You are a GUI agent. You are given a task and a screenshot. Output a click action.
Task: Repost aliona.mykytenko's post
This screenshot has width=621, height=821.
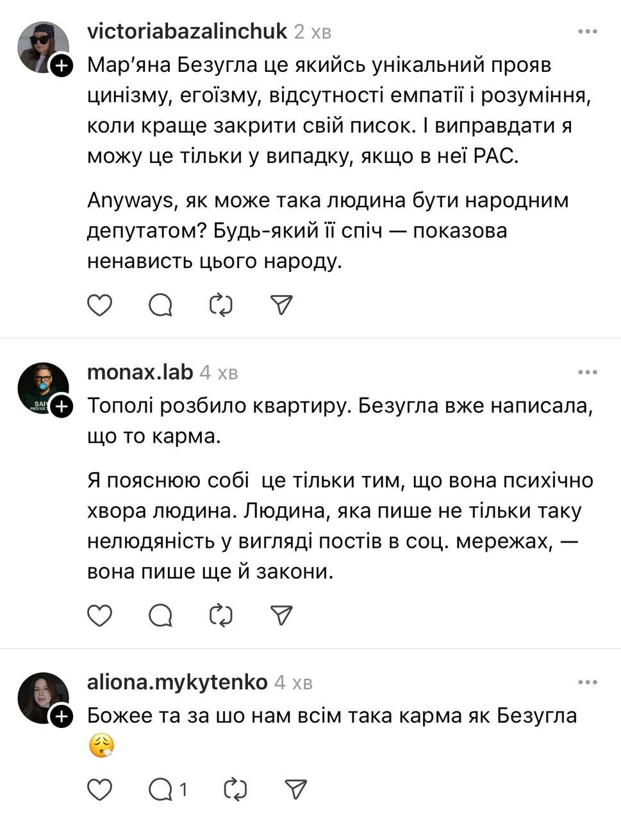(x=235, y=790)
